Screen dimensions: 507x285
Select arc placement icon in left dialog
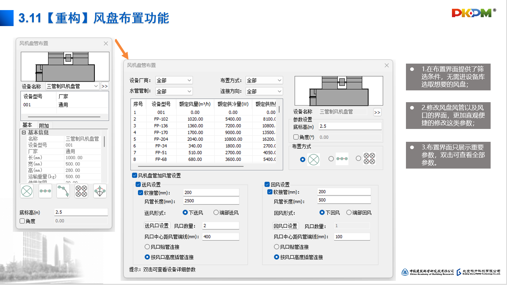[63, 191]
